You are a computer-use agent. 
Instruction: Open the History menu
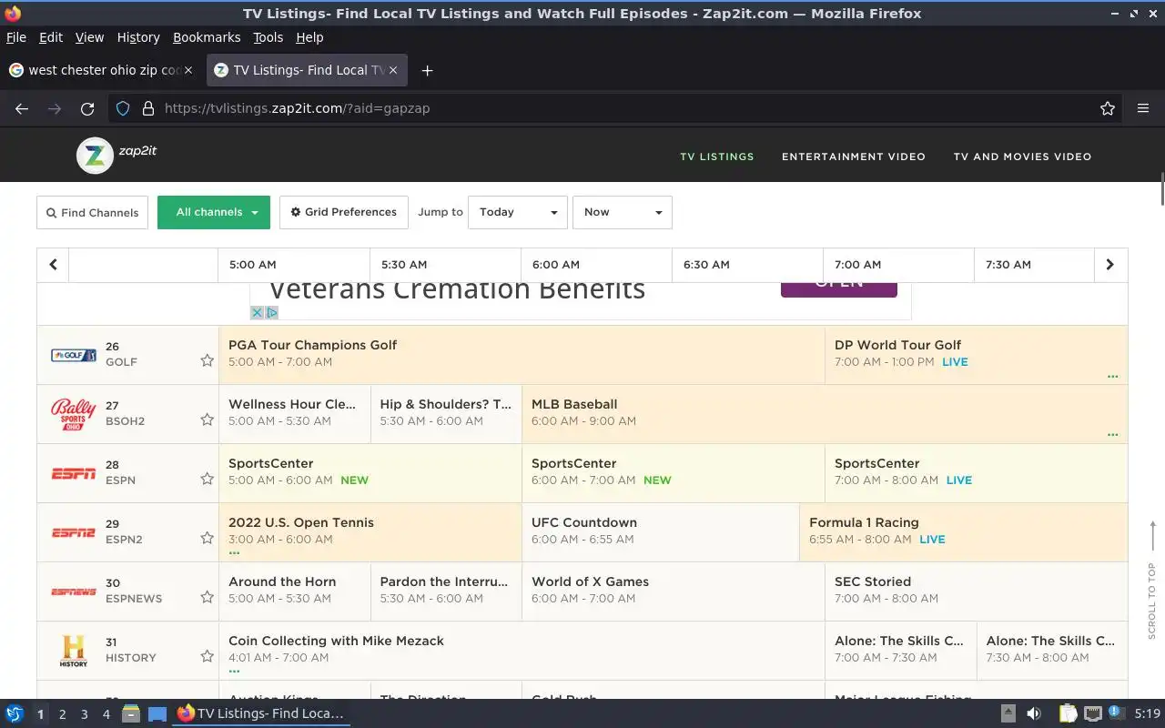[138, 37]
